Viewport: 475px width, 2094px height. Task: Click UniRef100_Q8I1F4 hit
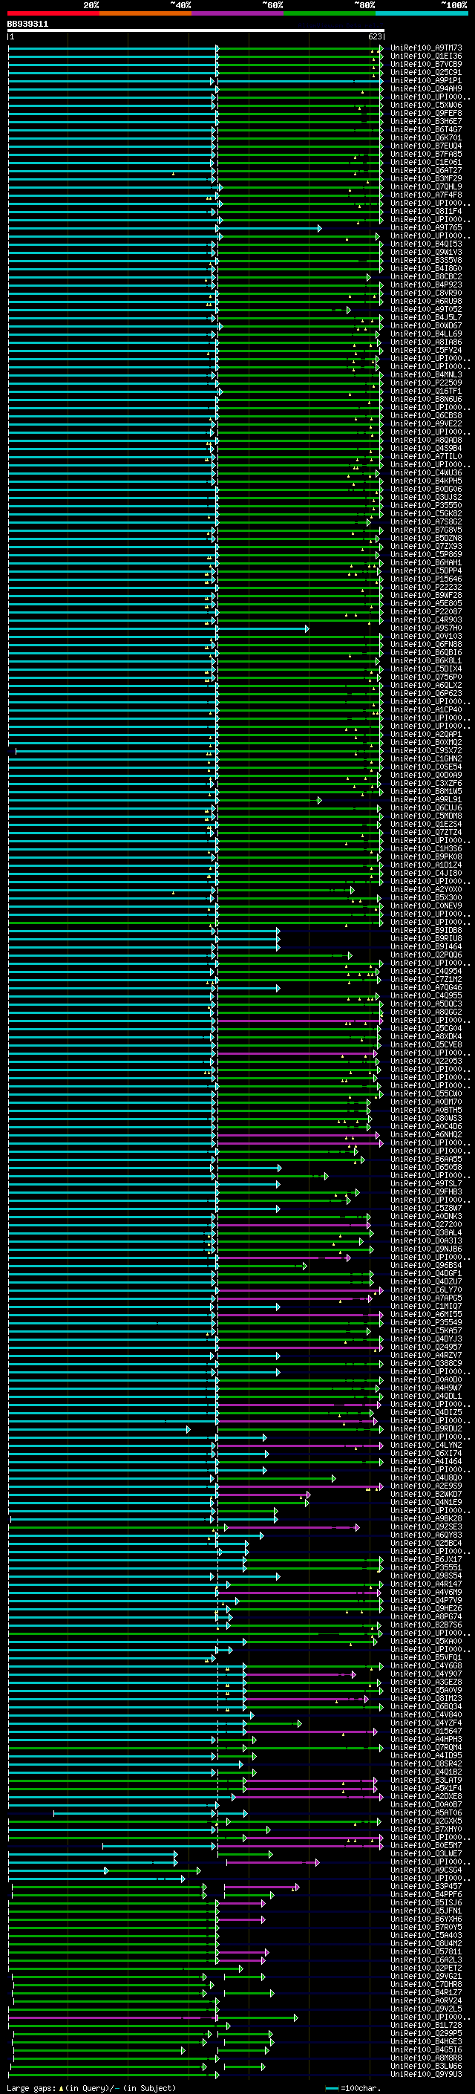pos(426,212)
